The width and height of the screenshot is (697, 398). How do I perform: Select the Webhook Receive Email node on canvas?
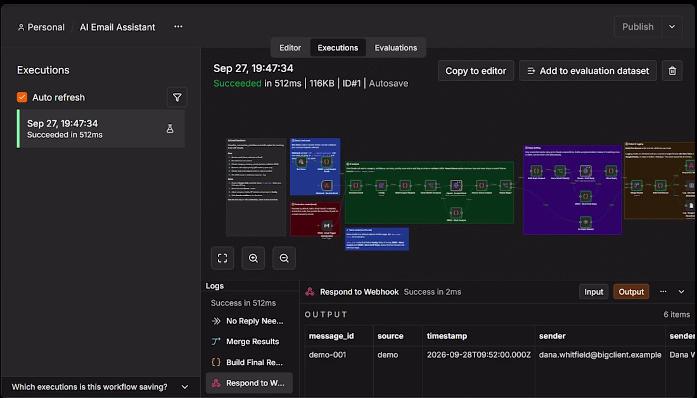click(x=327, y=185)
